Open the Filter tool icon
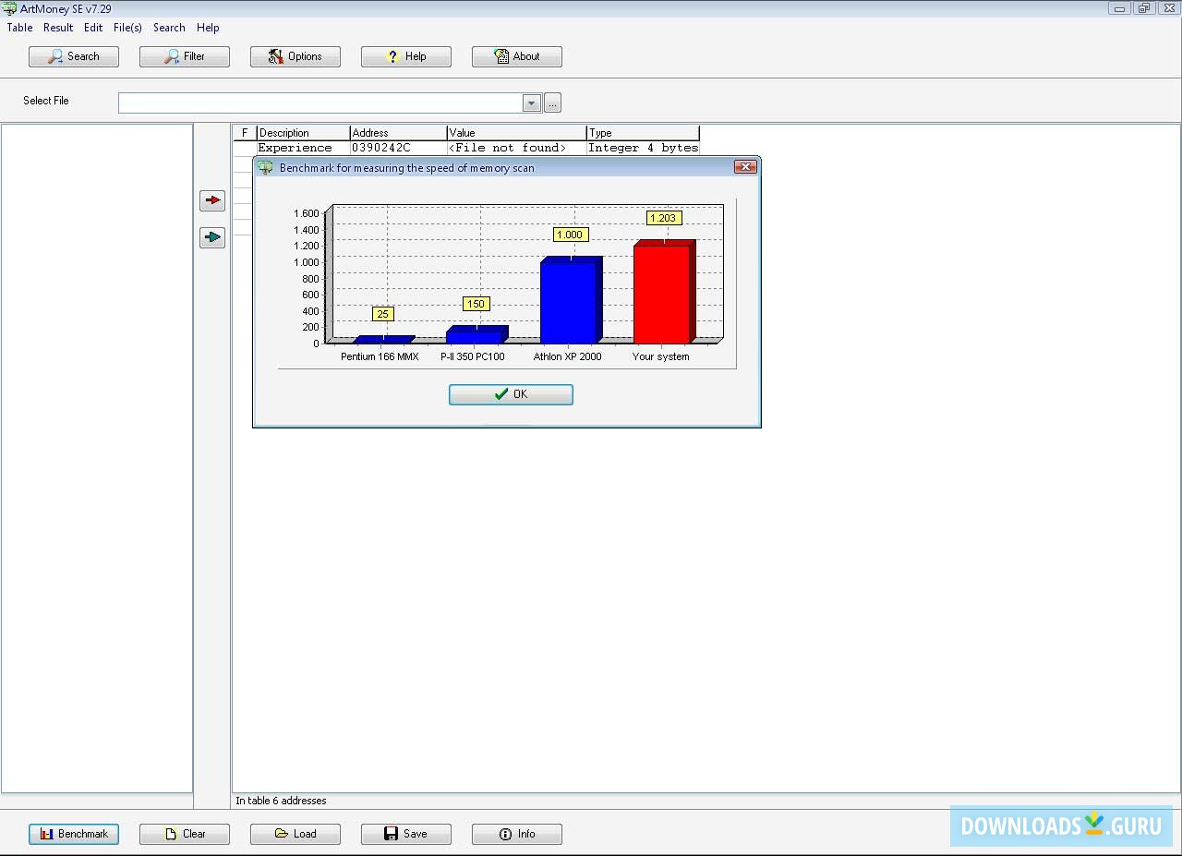The image size is (1182, 856). (172, 56)
